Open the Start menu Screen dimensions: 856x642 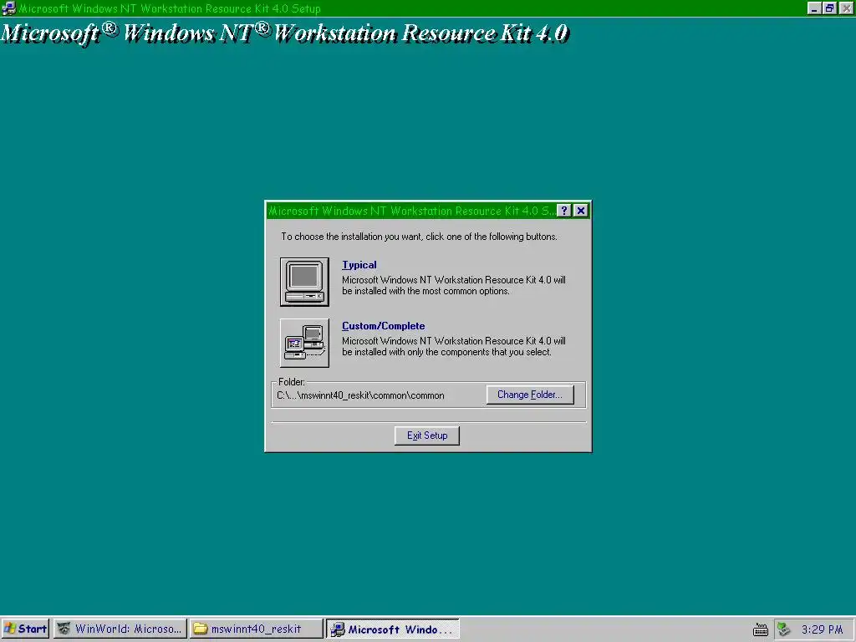(25, 629)
